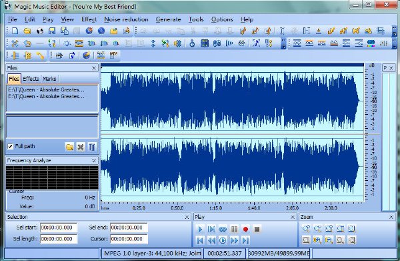Click the MP3 converter icon
The width and height of the screenshot is (400, 261).
pos(113,55)
